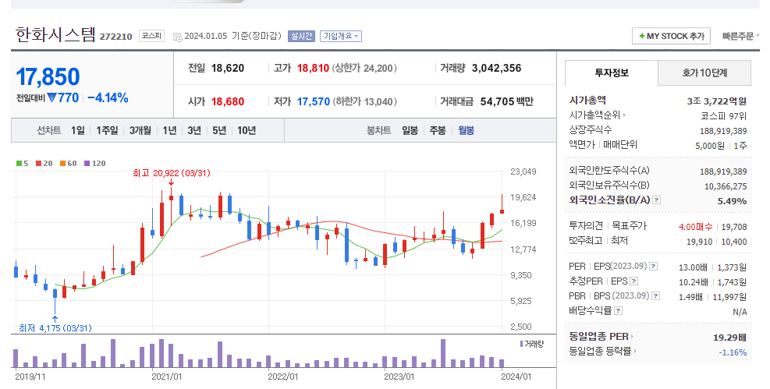Image resolution: width=770 pixels, height=389 pixels.
Task: Select the 5년 line chart
Action: [219, 130]
